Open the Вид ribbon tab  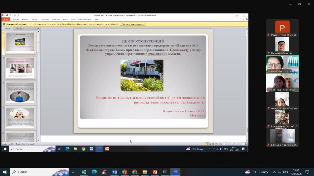[96, 20]
